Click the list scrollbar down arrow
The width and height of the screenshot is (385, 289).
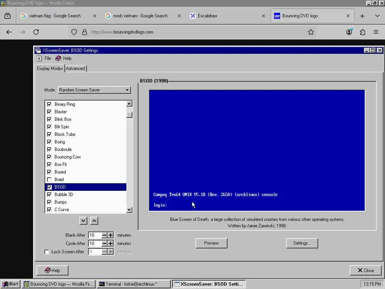(129, 210)
